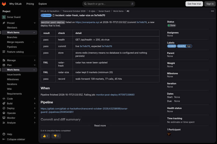Open Pipelines in sidebar

click(x=12, y=47)
